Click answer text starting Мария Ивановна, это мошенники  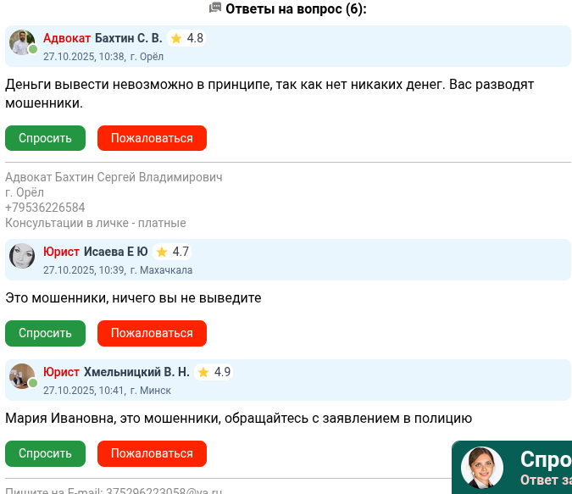[239, 418]
